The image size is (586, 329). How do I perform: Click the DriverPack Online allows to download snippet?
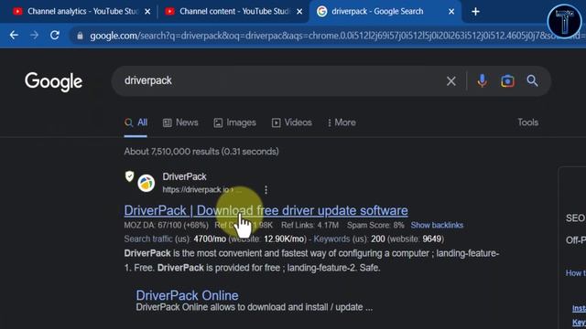tap(255, 307)
